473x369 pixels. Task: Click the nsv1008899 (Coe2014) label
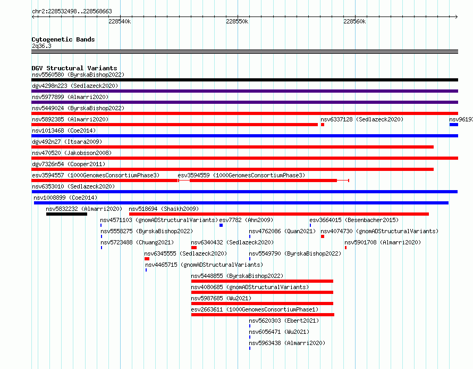(65, 198)
